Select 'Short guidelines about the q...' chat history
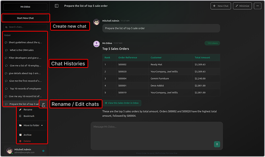The image size is (265, 157). [25, 42]
